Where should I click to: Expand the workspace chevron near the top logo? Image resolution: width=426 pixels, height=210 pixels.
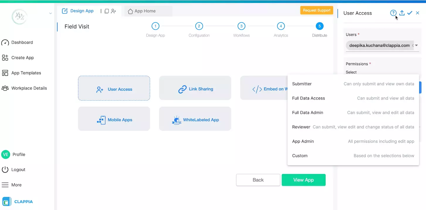click(x=50, y=13)
